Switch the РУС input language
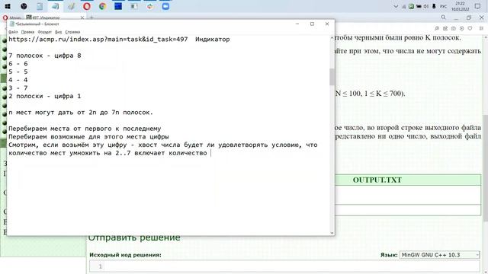The height and width of the screenshot is (274, 488). (444, 6)
